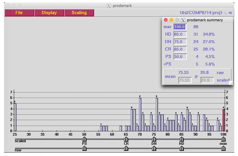Click the PS marker on raw slider
Screen dimensions: 238x156
84,148
